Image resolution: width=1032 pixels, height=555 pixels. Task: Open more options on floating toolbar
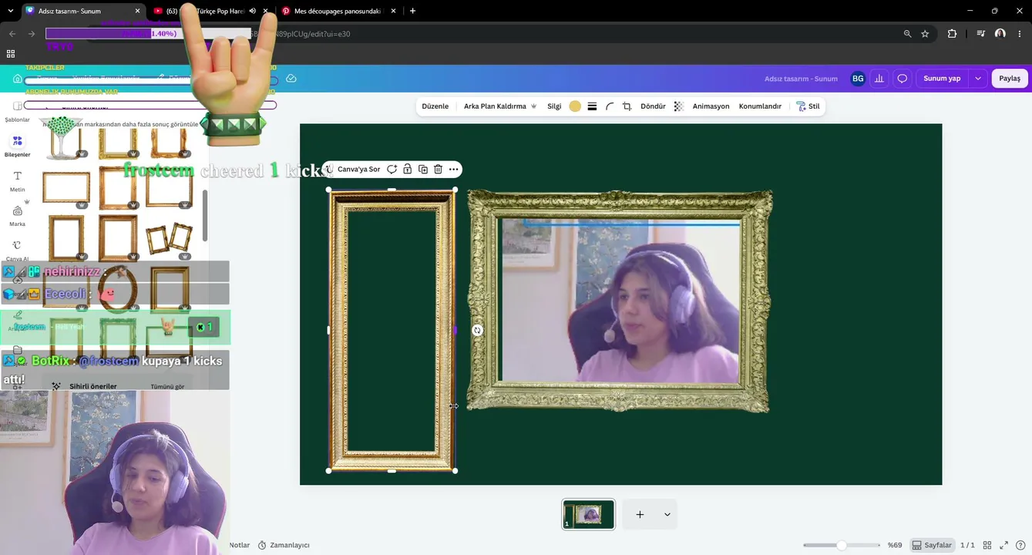pos(453,169)
